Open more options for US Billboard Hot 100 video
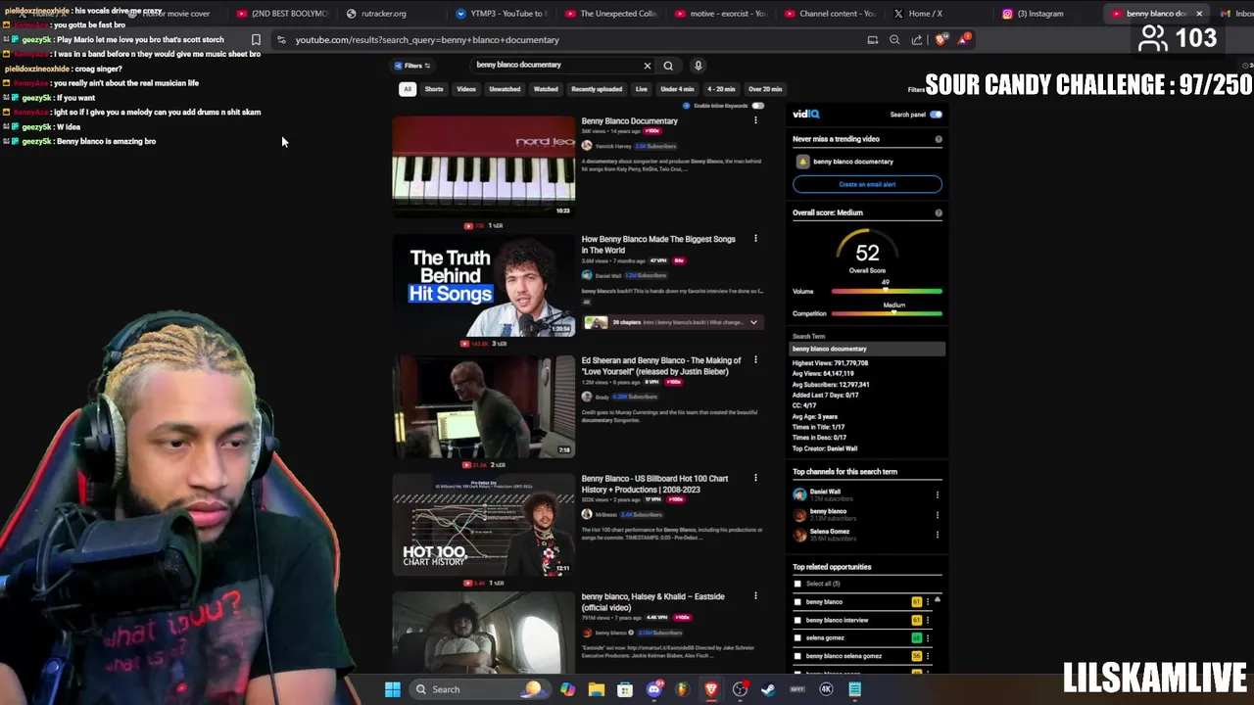The width and height of the screenshot is (1254, 705). point(755,478)
